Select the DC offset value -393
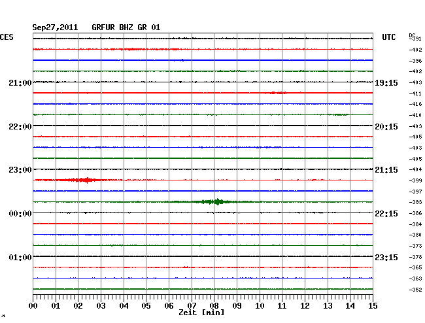This screenshot has width=425, height=323. (x=415, y=202)
